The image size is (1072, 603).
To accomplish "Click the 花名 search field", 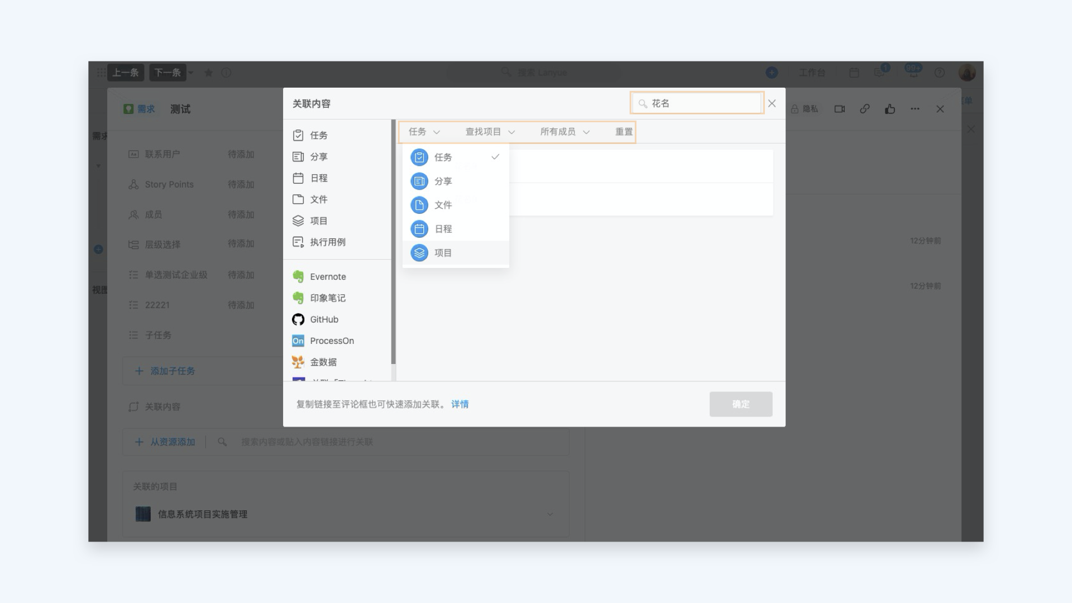I will (697, 103).
